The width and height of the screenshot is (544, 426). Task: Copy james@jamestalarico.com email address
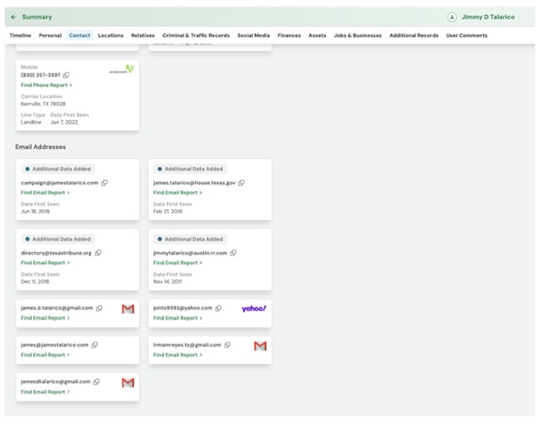coord(95,345)
